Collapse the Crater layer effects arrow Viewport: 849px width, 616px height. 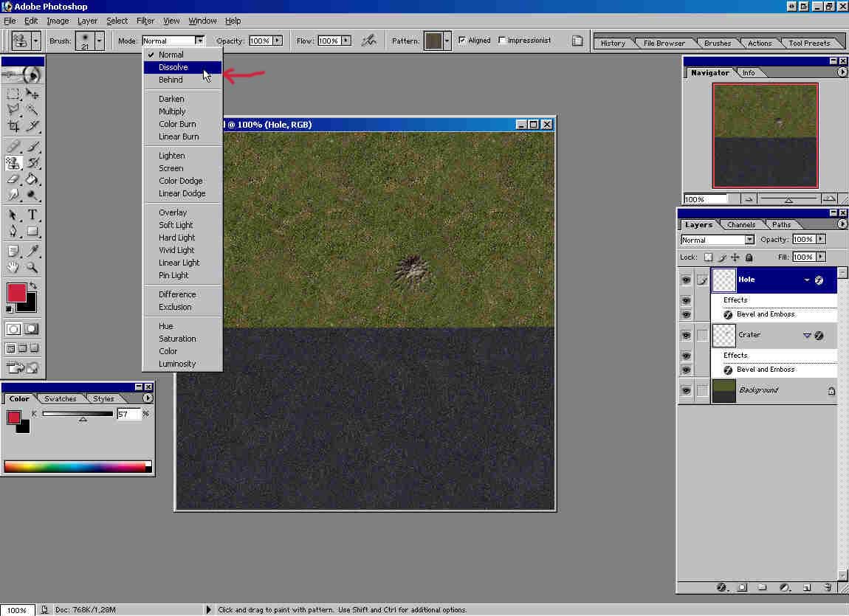(x=807, y=336)
